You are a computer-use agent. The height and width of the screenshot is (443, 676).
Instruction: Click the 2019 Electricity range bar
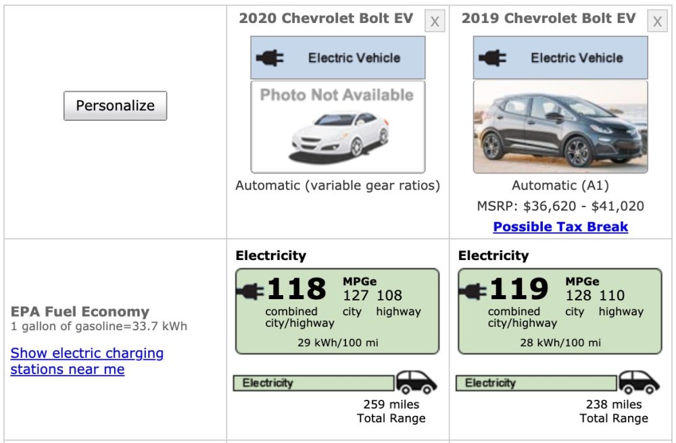point(534,382)
